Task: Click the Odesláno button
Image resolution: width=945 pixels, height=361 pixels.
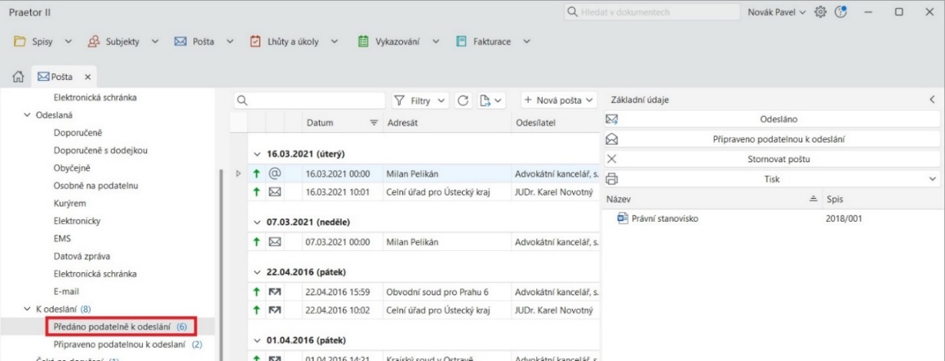Action: pos(772,120)
